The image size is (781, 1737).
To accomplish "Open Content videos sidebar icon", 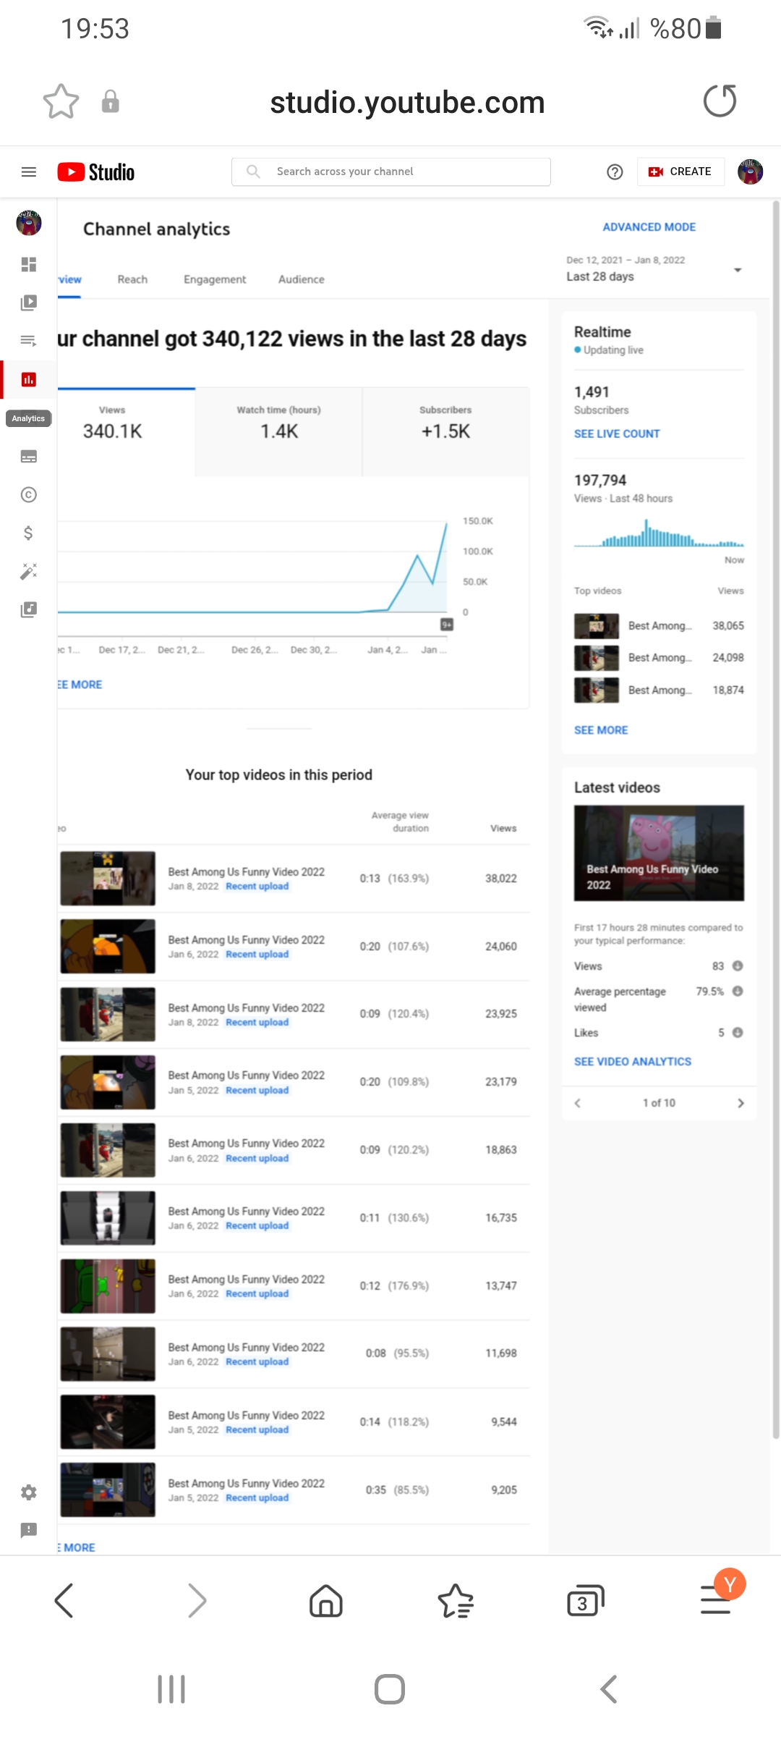I will [x=29, y=303].
